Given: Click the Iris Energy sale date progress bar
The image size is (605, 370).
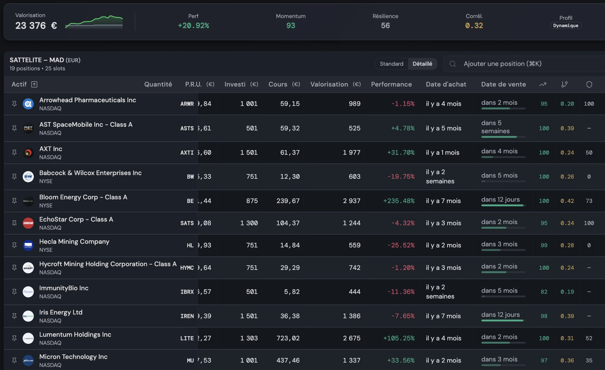Looking at the screenshot, I should (x=503, y=321).
